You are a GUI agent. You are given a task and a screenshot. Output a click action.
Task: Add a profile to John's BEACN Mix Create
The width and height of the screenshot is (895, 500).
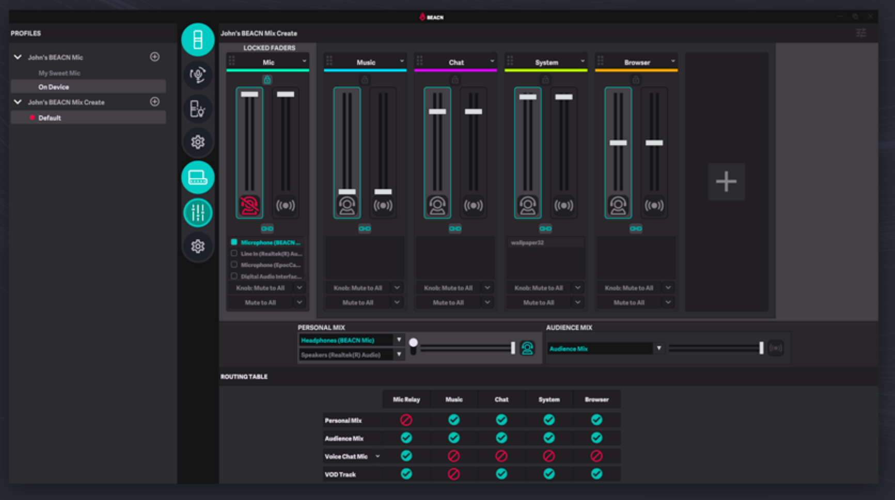click(154, 102)
